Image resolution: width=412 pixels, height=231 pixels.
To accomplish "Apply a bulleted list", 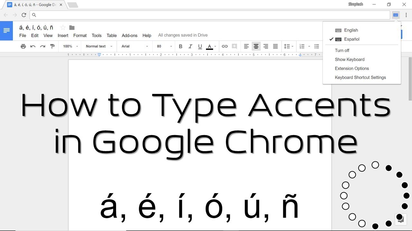I will pos(317,46).
